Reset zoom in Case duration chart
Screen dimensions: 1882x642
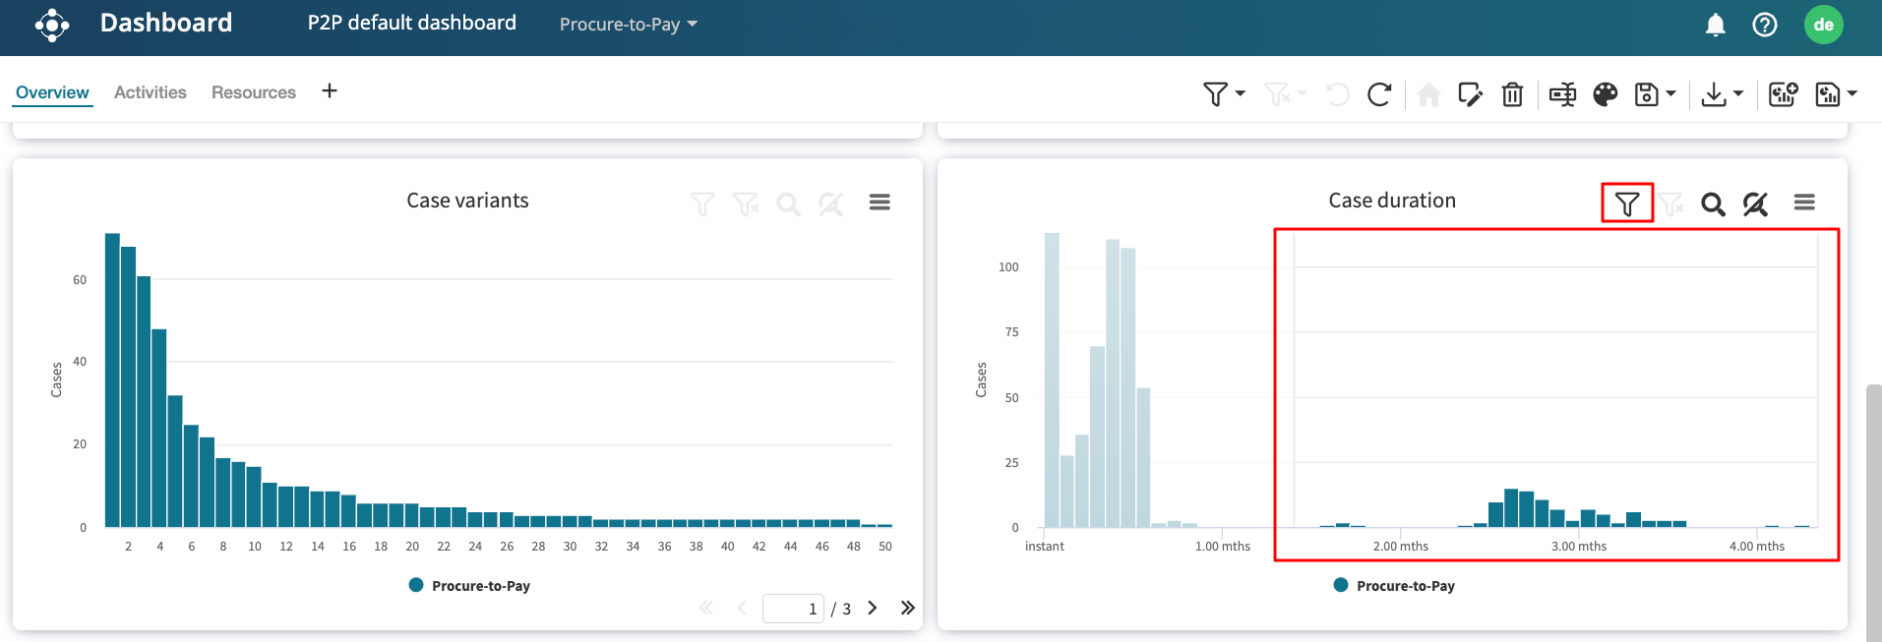pyautogui.click(x=1755, y=204)
